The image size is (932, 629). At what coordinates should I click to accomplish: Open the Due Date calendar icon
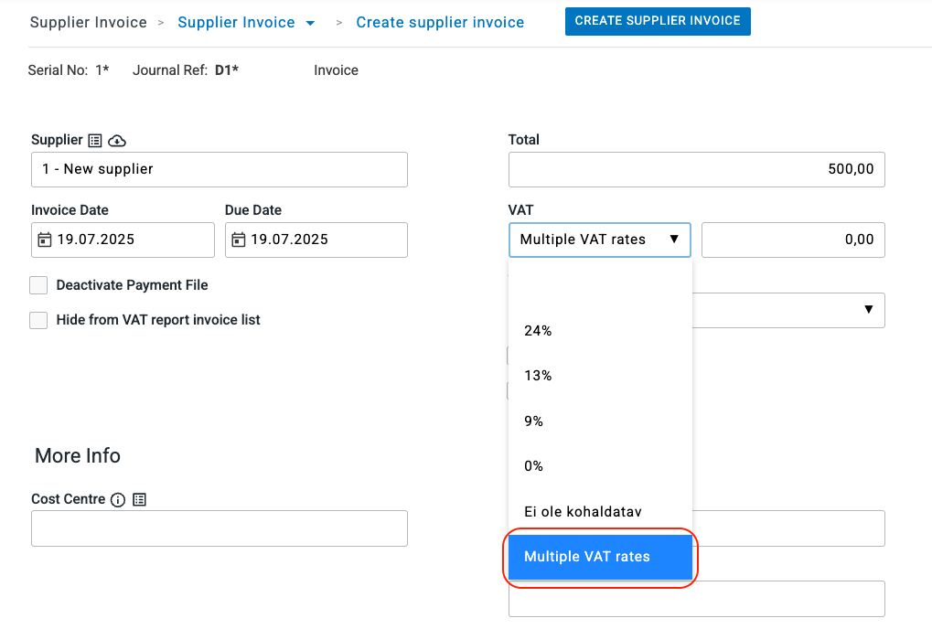pyautogui.click(x=238, y=240)
